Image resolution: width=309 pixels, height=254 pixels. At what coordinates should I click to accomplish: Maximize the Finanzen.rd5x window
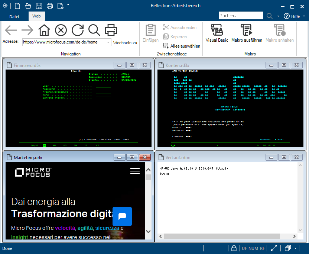click(x=132, y=65)
